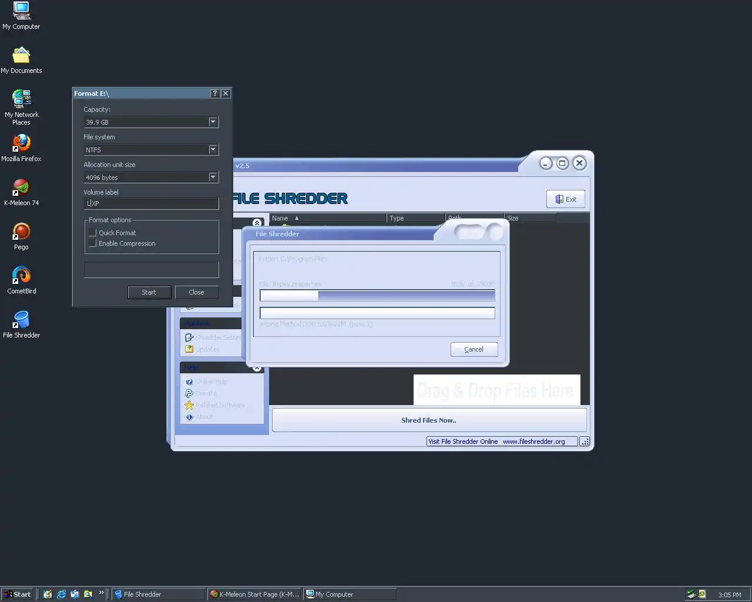Select the File Shredder desktop shortcut
The height and width of the screenshot is (602, 752).
point(21,325)
